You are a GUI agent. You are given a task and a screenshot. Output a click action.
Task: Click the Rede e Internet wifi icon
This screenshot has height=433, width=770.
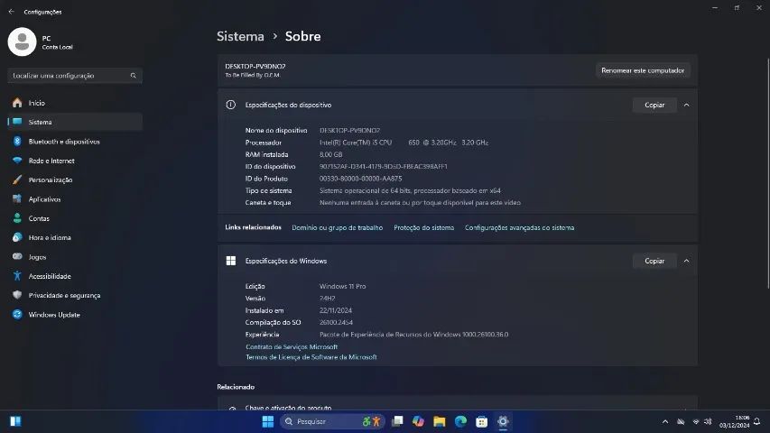coord(17,161)
